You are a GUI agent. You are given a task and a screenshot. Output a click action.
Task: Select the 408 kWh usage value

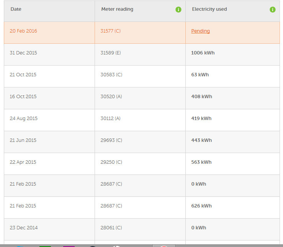coord(201,97)
